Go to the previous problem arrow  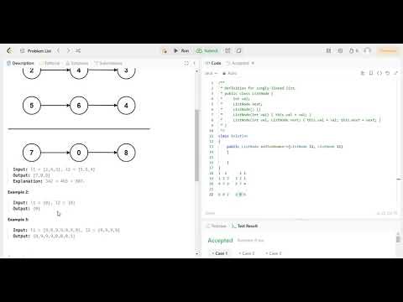point(58,50)
